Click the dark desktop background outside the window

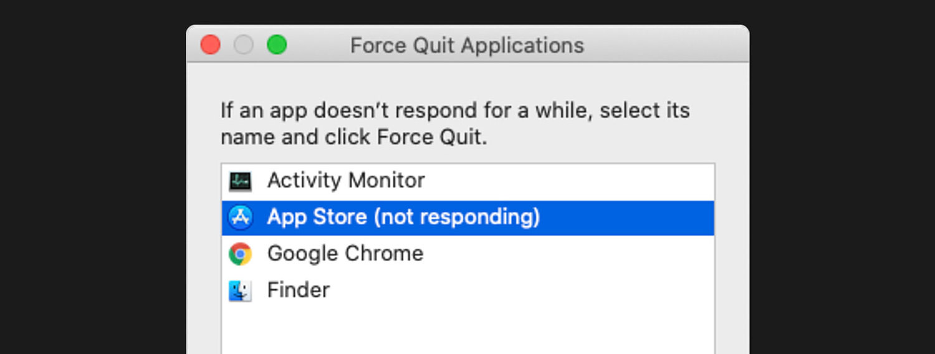click(x=93, y=187)
